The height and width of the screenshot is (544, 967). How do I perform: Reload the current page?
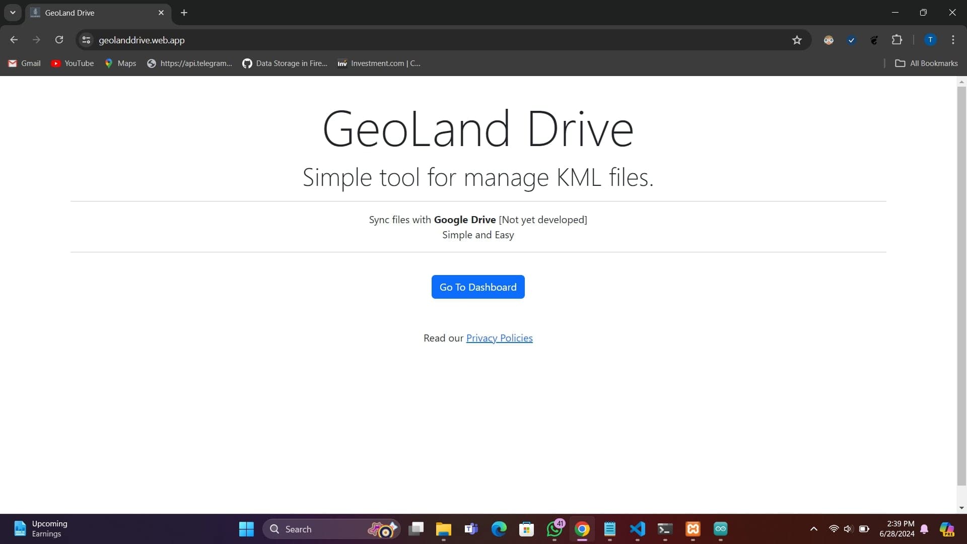[x=59, y=40]
